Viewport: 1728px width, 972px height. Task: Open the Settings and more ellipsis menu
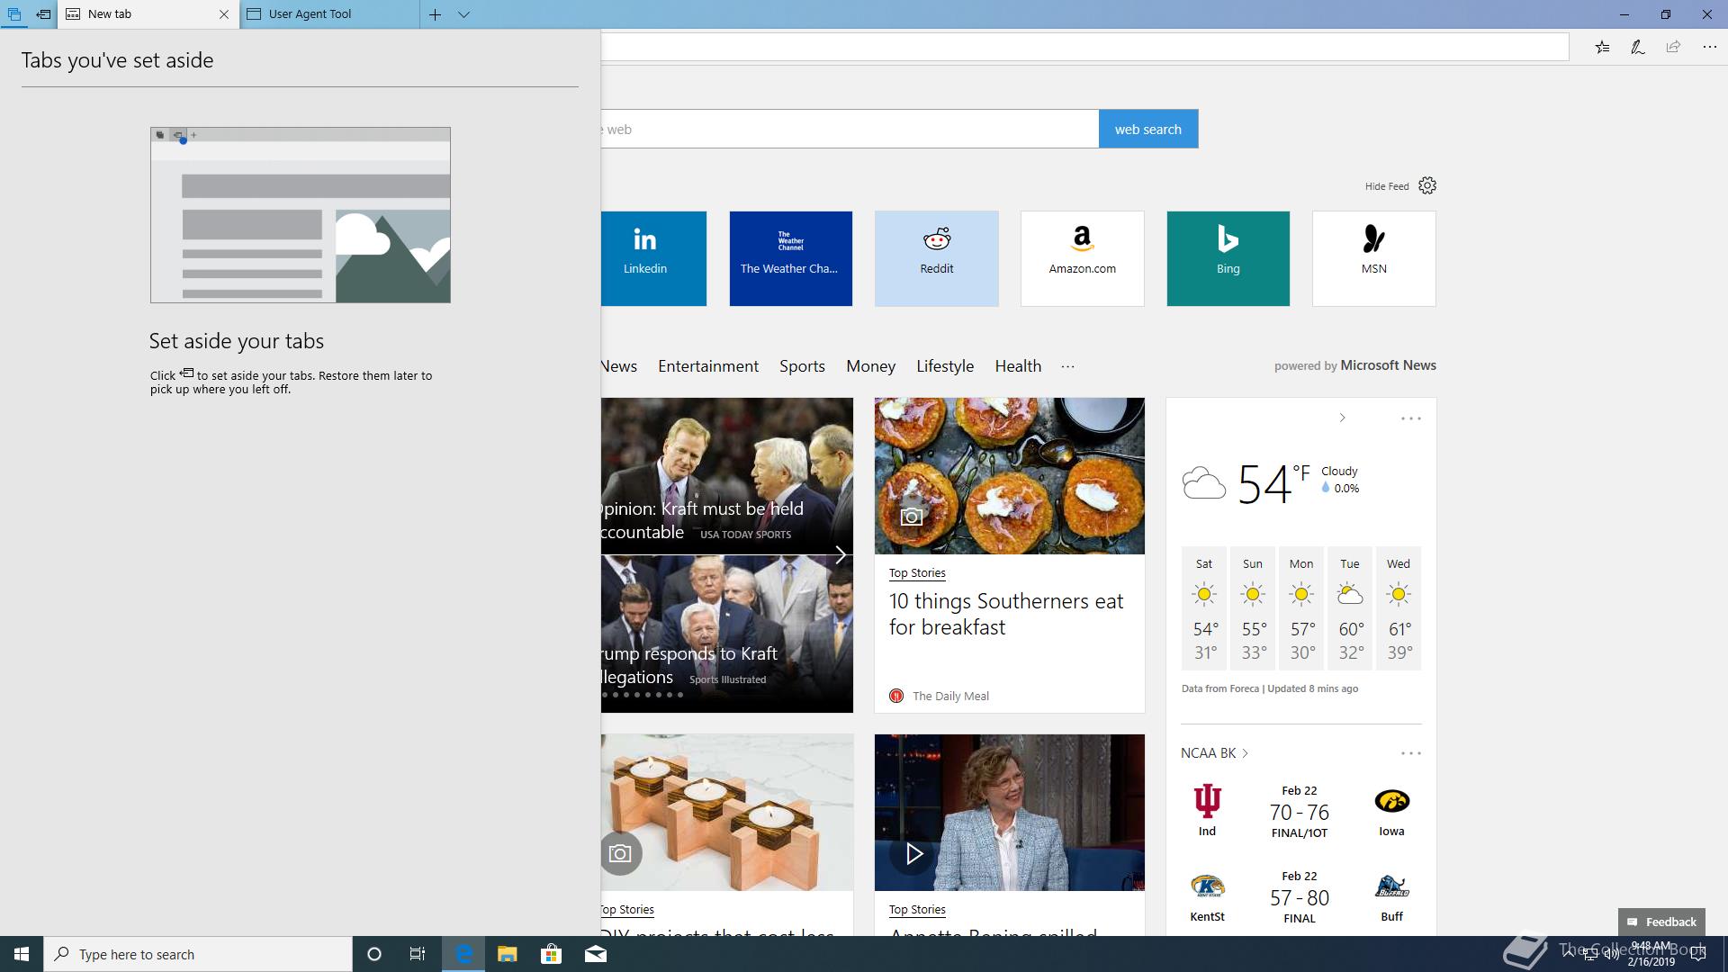[x=1709, y=47]
